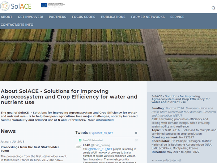Click the SolACE sunburst logo
The image size is (217, 163).
(5, 6)
